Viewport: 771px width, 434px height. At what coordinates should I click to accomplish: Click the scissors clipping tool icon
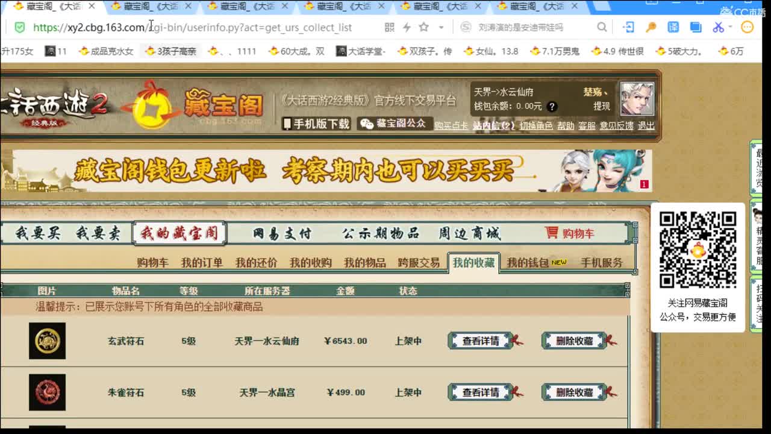coord(717,27)
